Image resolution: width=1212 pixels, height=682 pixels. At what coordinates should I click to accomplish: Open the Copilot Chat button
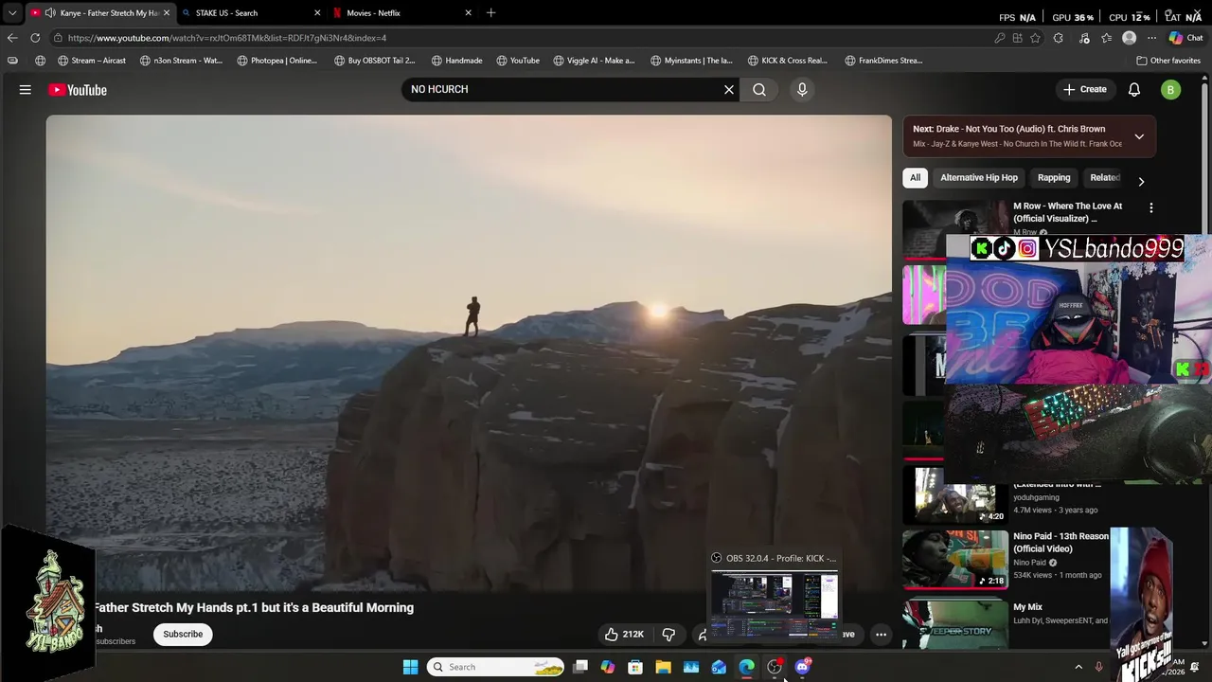point(1185,38)
